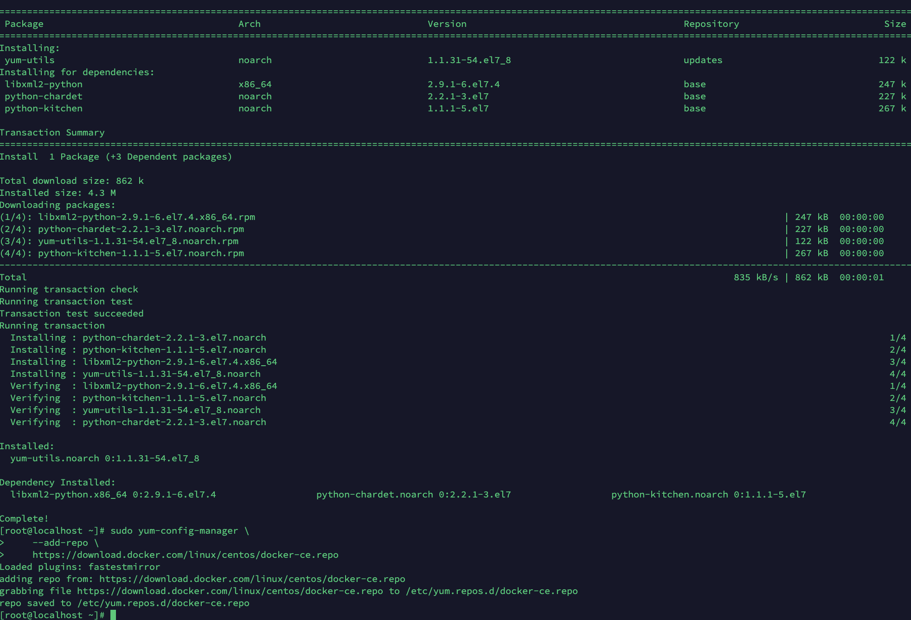Click the '122 k' size value
Screen dimensions: 911x620
pyautogui.click(x=892, y=60)
